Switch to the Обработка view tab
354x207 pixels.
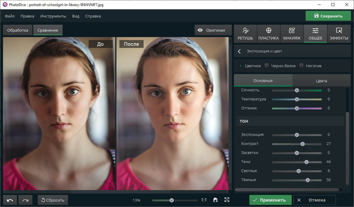click(x=18, y=30)
